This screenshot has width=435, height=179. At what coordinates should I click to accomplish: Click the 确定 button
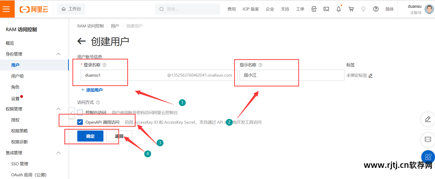pos(90,136)
